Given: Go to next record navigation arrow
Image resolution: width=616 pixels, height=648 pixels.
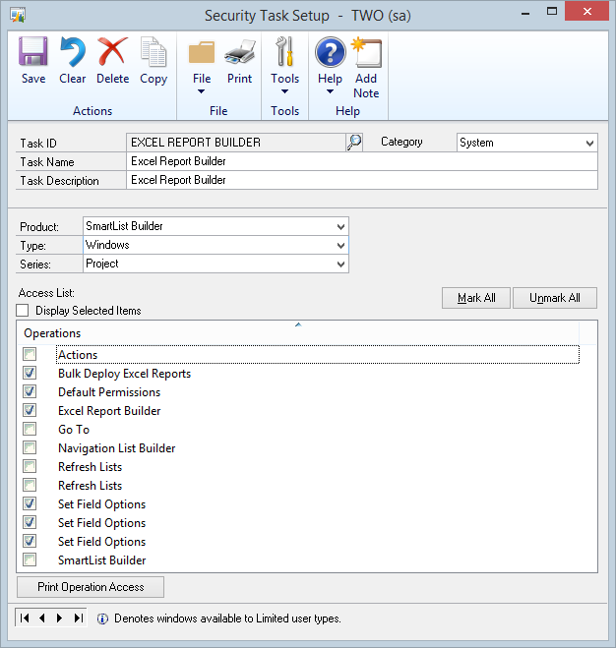Looking at the screenshot, I should pyautogui.click(x=60, y=618).
